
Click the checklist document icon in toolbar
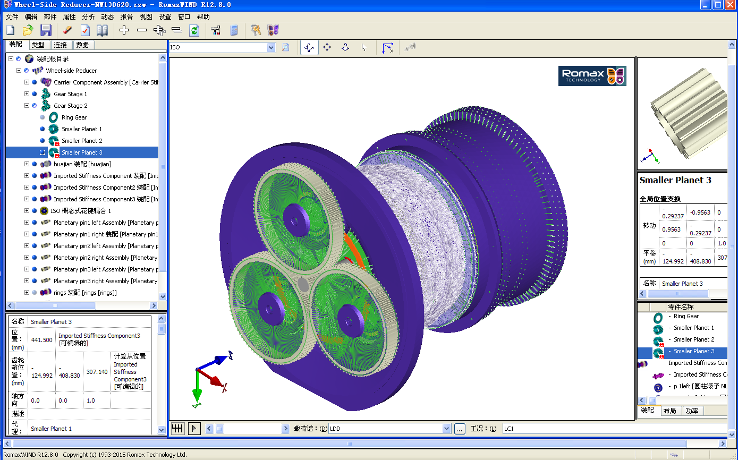tap(85, 30)
